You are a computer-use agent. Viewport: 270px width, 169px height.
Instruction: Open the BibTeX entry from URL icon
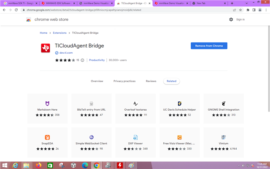pos(92,104)
